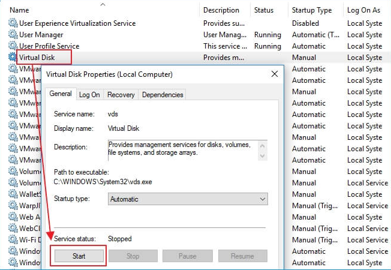
Task: Sort by the Status column header
Action: [264, 10]
